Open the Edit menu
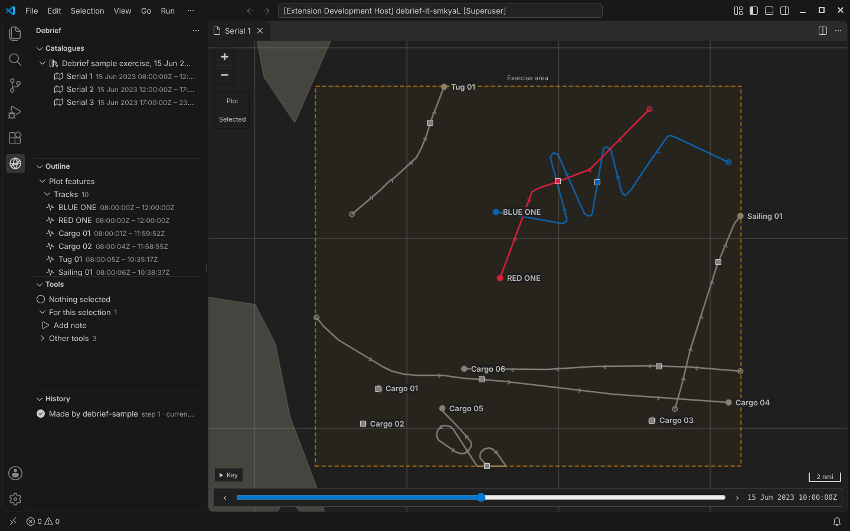Image resolution: width=850 pixels, height=531 pixels. click(x=54, y=11)
